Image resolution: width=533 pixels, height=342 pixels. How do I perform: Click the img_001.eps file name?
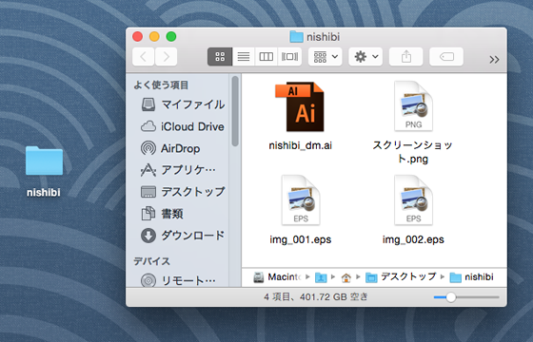[x=301, y=239]
